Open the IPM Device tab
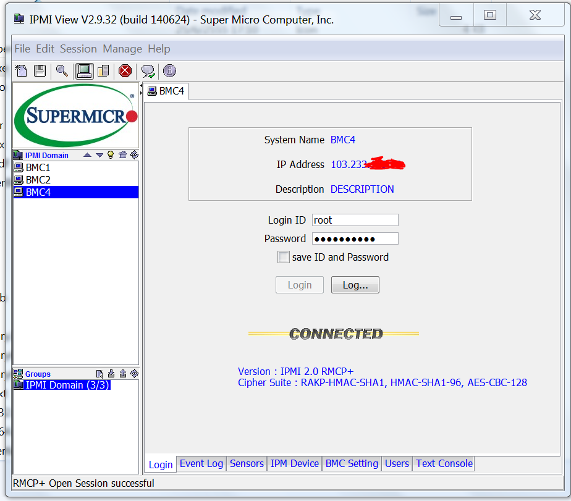The width and height of the screenshot is (571, 501). pos(295,463)
